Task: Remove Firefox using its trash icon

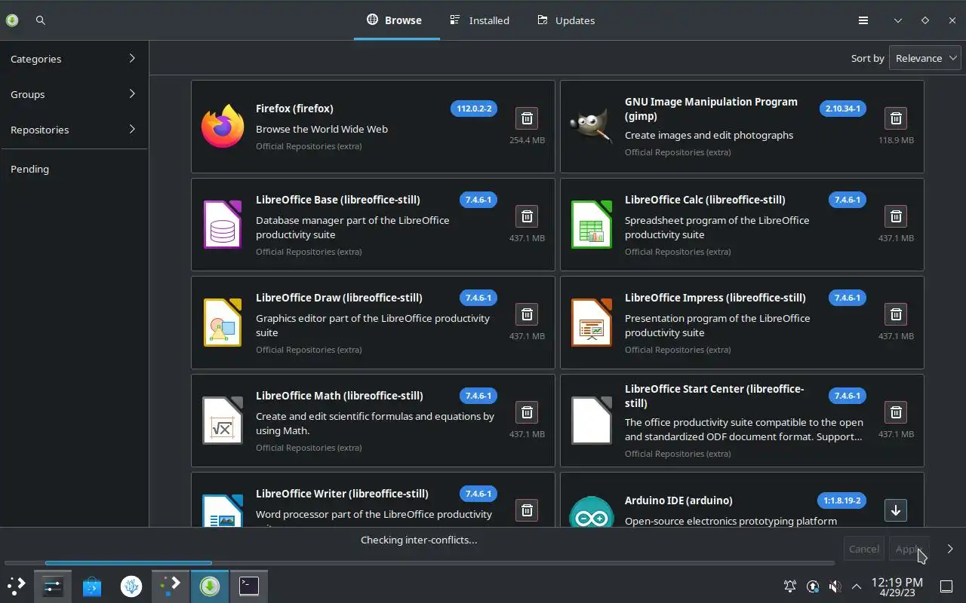Action: pos(527,118)
